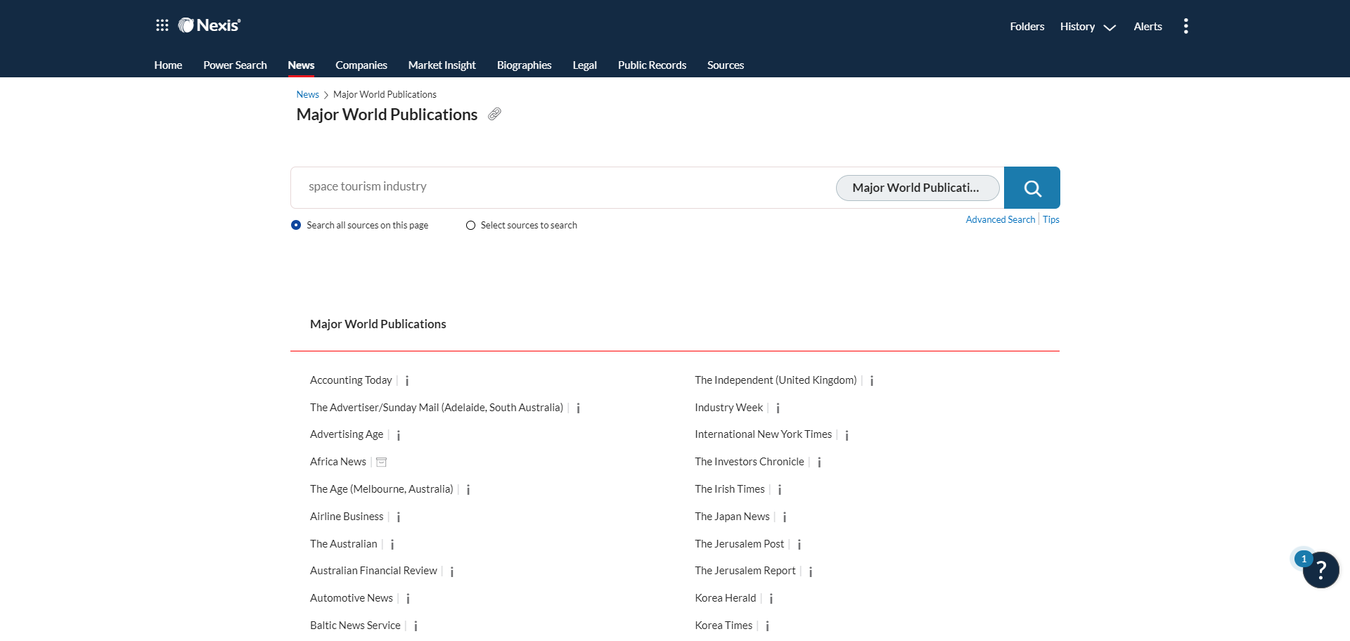Click archive icon next to Africa News
The image size is (1350, 641).
pos(382,462)
